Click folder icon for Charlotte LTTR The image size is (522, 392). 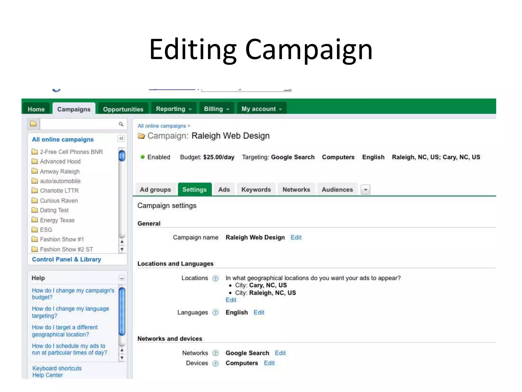pos(35,190)
